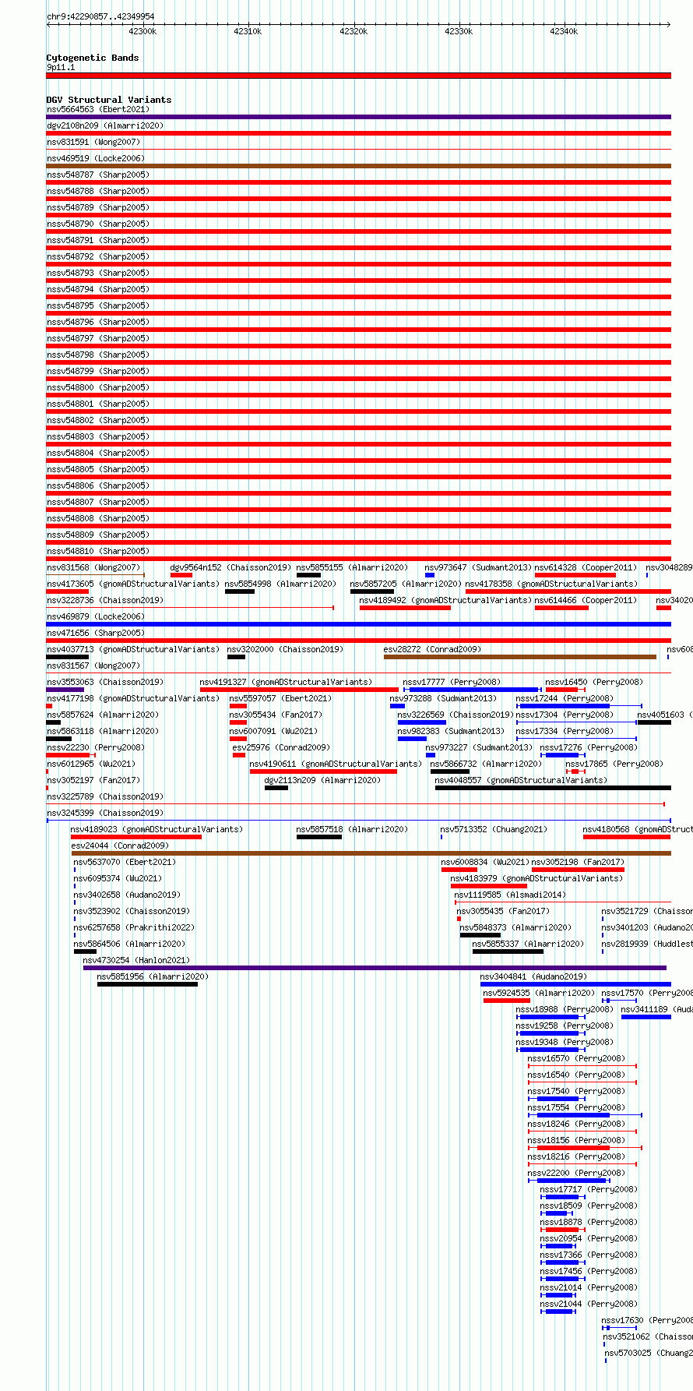Open the nssv18878 (Perry2008) variant

589,1222
